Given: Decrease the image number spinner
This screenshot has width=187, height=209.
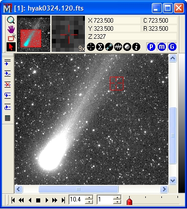Looking at the screenshot, I should (x=117, y=202).
